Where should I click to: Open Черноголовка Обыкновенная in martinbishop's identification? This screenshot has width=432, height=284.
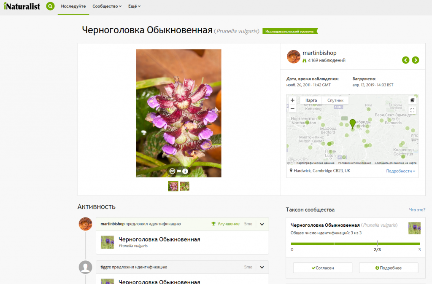click(x=159, y=239)
